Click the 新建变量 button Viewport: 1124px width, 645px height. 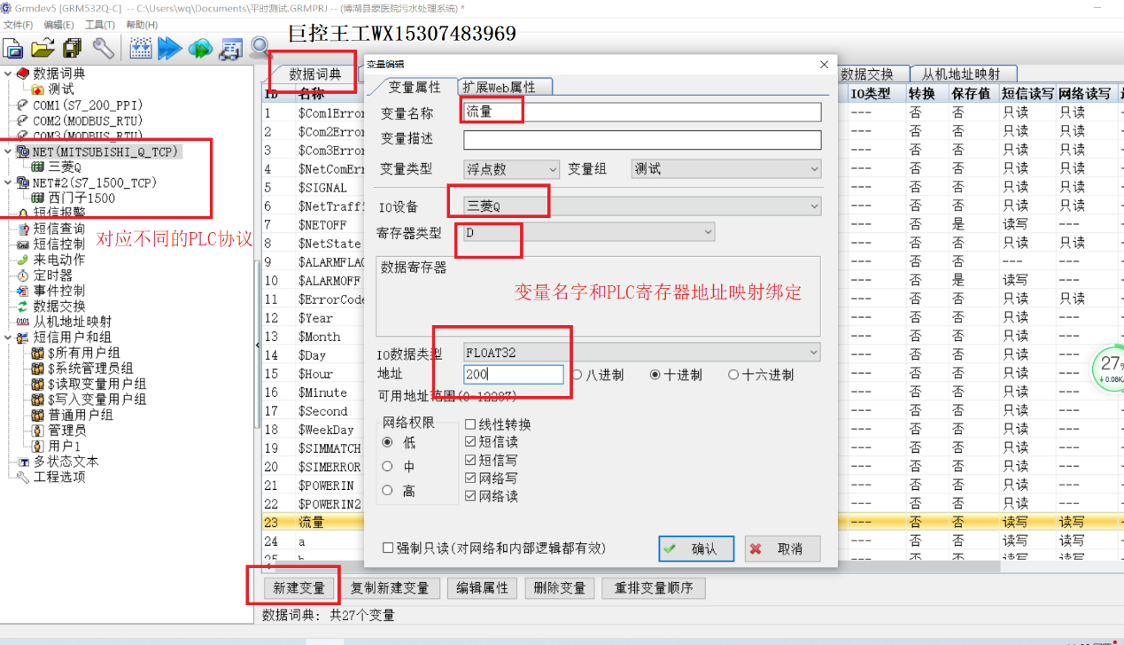(x=299, y=588)
